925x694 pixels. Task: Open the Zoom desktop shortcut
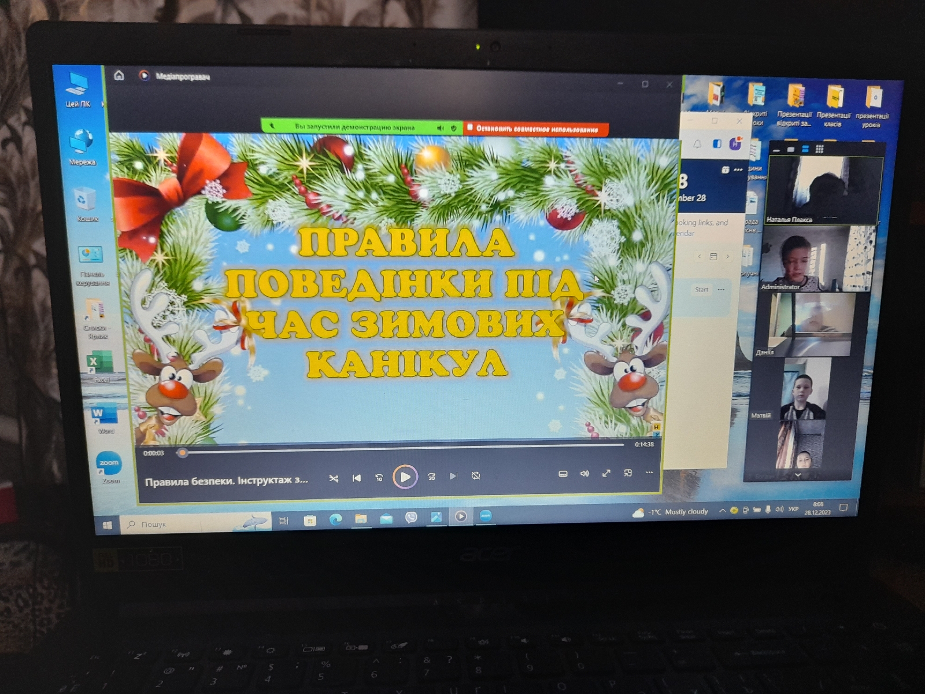click(x=109, y=467)
